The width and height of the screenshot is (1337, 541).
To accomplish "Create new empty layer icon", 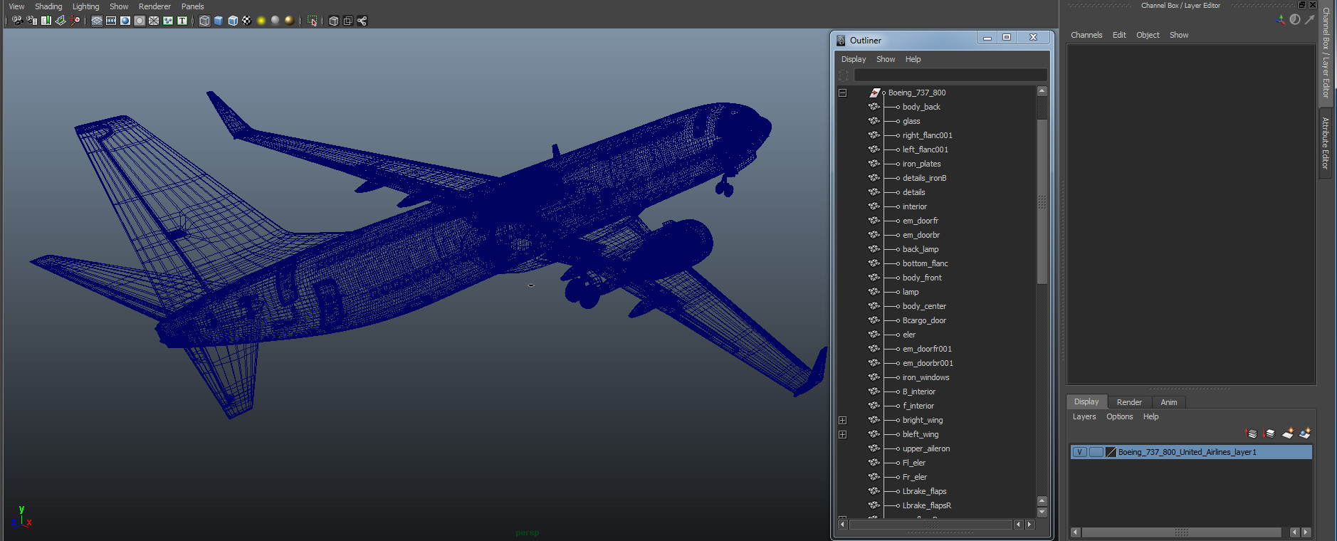I will (1287, 433).
